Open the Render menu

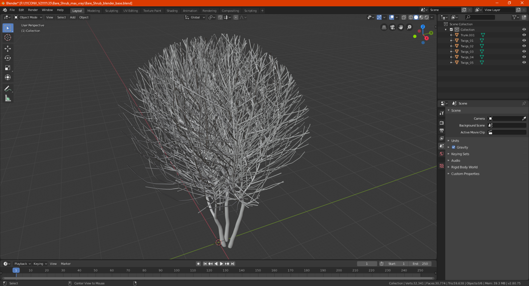click(33, 10)
